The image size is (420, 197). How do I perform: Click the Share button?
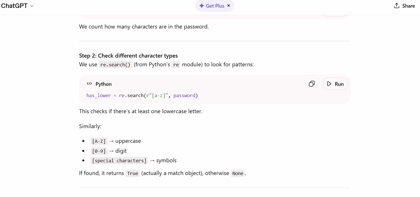point(404,6)
